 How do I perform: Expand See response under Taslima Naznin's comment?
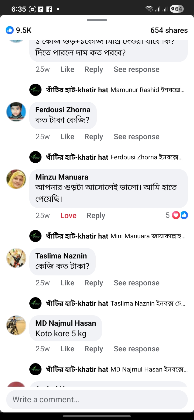[x=136, y=283]
